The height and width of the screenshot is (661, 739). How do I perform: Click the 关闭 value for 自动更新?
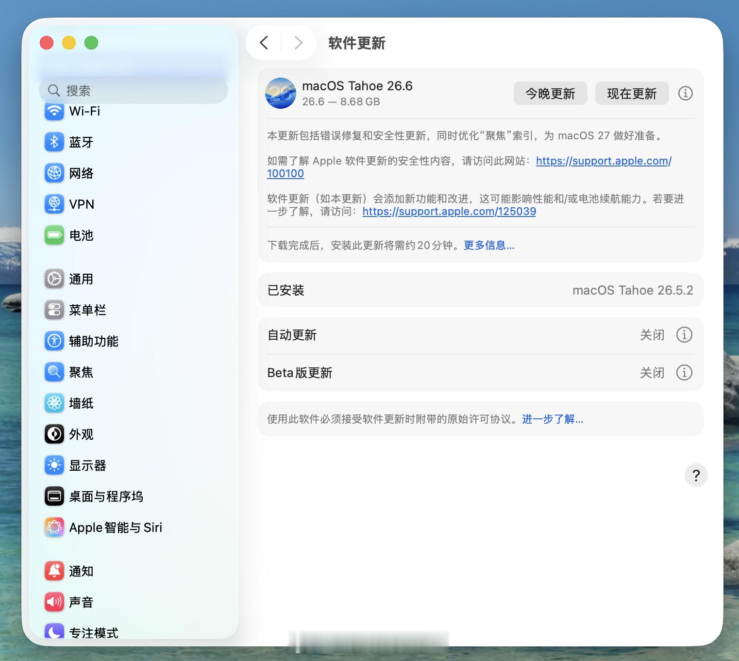(652, 335)
